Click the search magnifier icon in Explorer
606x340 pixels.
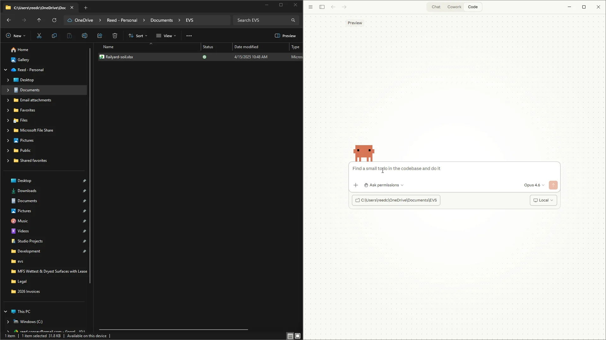[293, 20]
